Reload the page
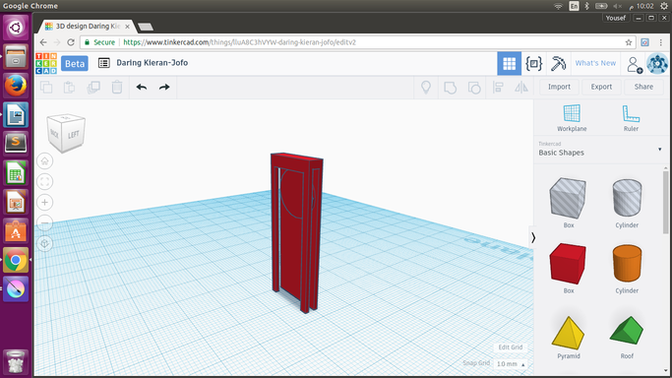The width and height of the screenshot is (672, 378). [71, 42]
